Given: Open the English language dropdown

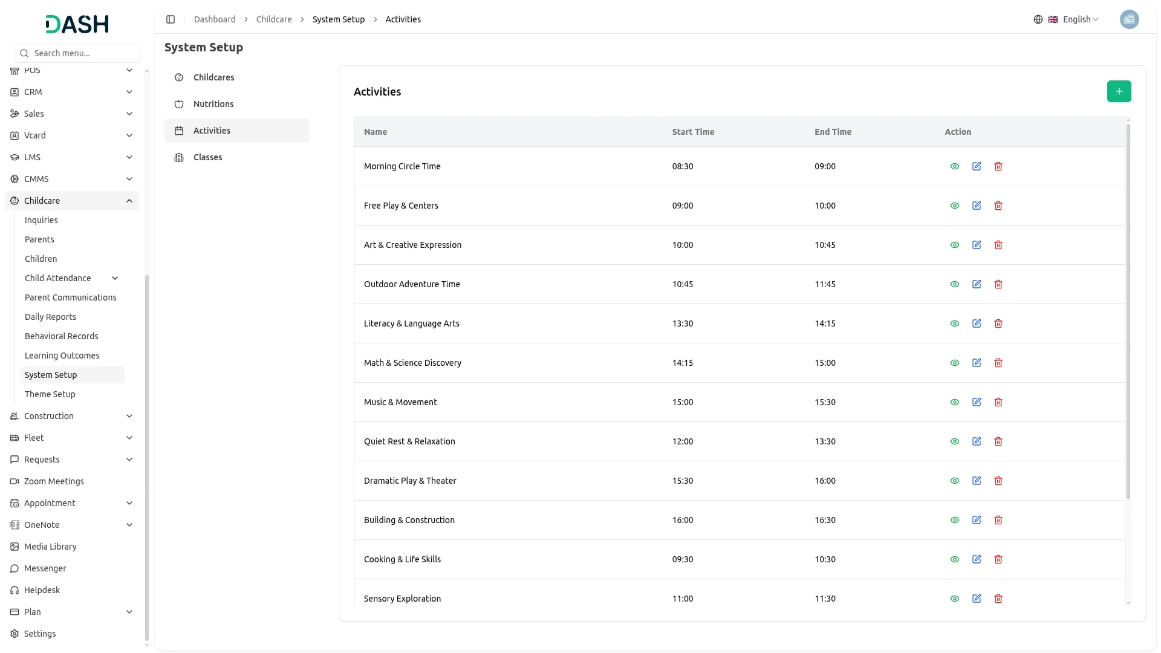Looking at the screenshot, I should point(1074,19).
